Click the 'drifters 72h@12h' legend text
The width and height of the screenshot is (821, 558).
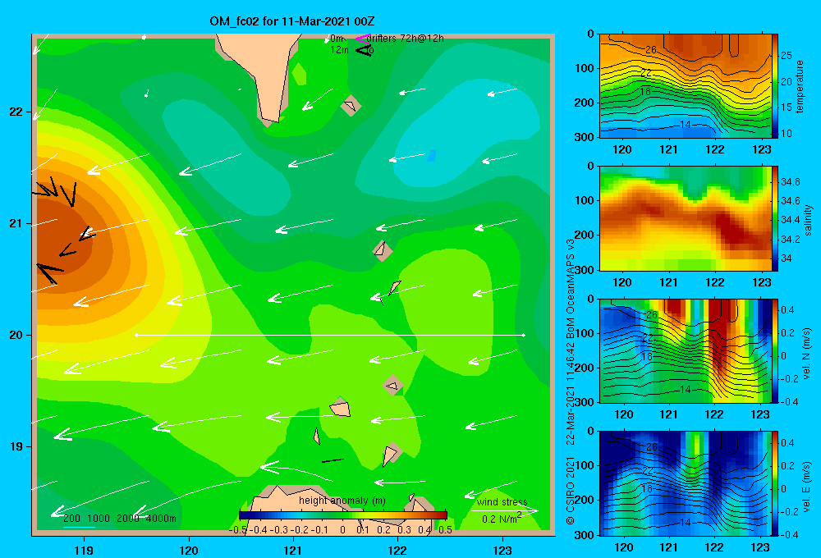pos(405,39)
